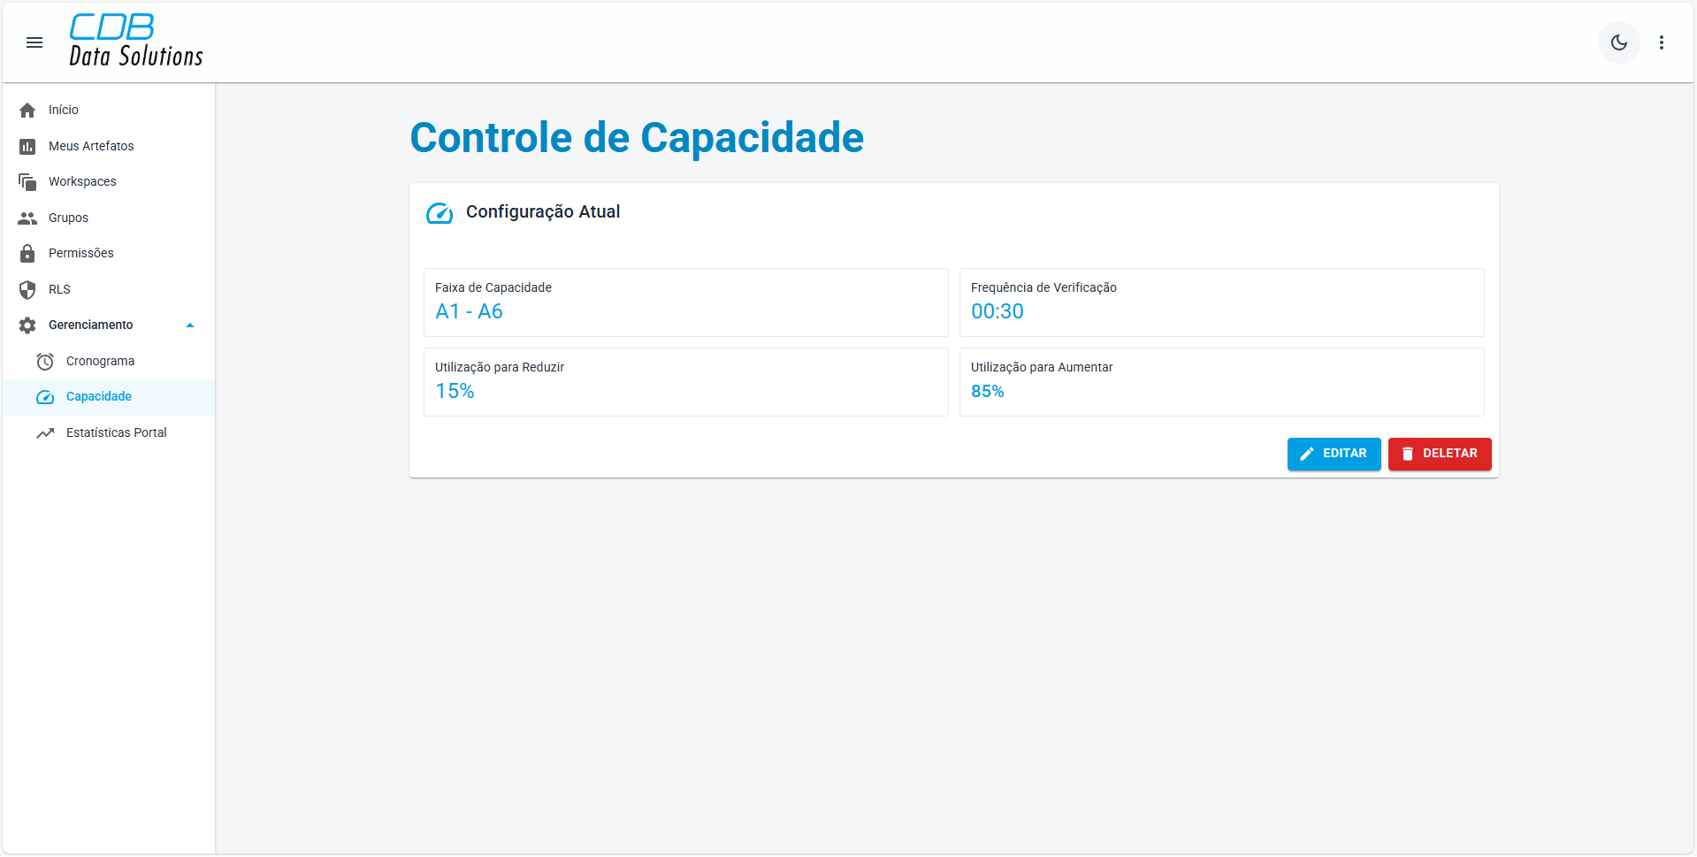Toggle dark mode moon icon
This screenshot has height=857, width=1697.
pyautogui.click(x=1618, y=42)
